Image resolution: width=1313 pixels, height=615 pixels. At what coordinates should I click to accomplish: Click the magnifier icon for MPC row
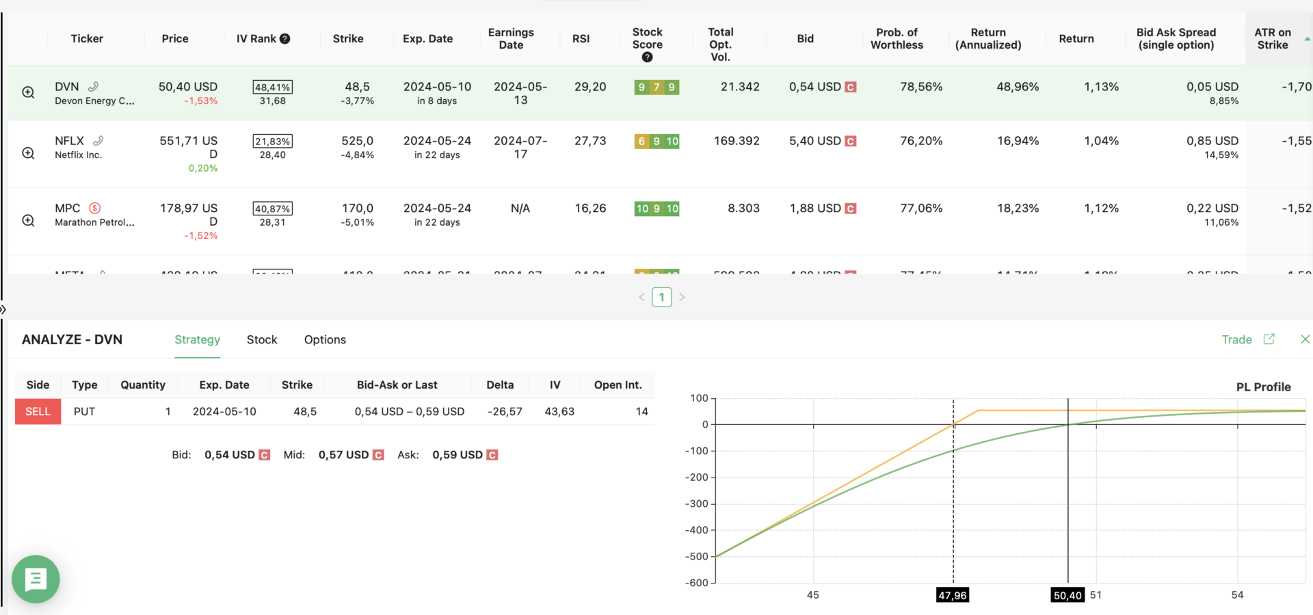[x=28, y=220]
